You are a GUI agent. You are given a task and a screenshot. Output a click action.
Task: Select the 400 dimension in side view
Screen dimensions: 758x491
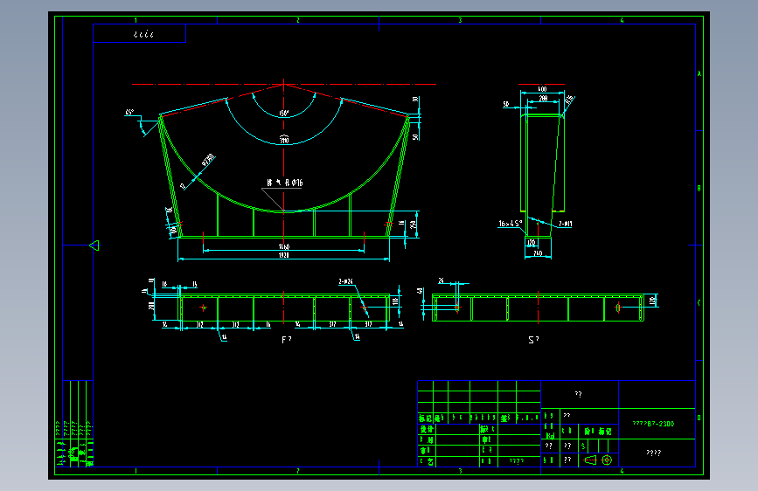tap(542, 89)
